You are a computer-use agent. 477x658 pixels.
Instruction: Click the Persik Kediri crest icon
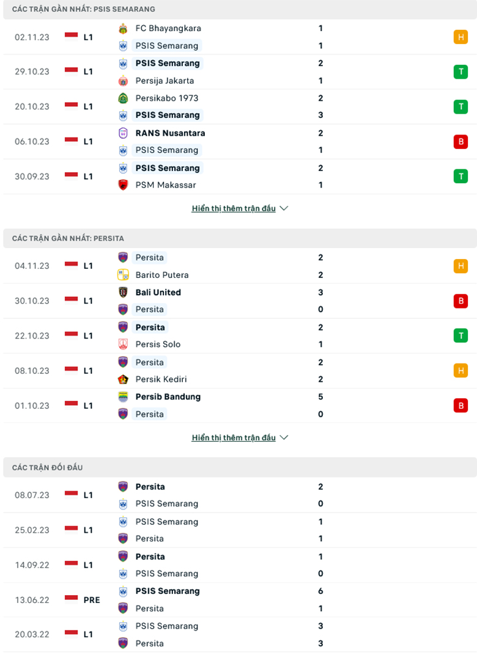pyautogui.click(x=123, y=379)
